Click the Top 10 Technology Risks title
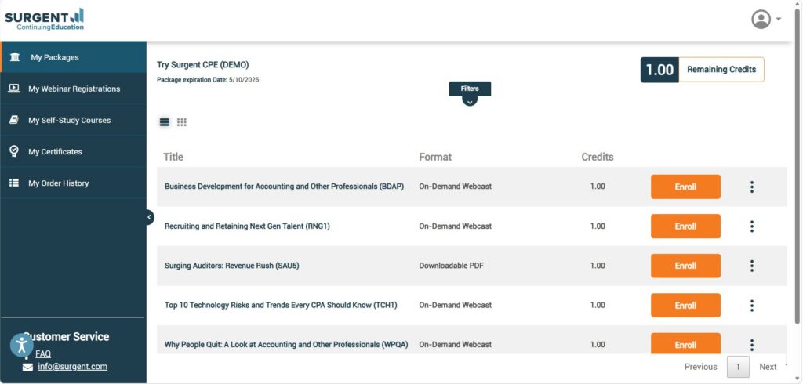 pos(281,305)
